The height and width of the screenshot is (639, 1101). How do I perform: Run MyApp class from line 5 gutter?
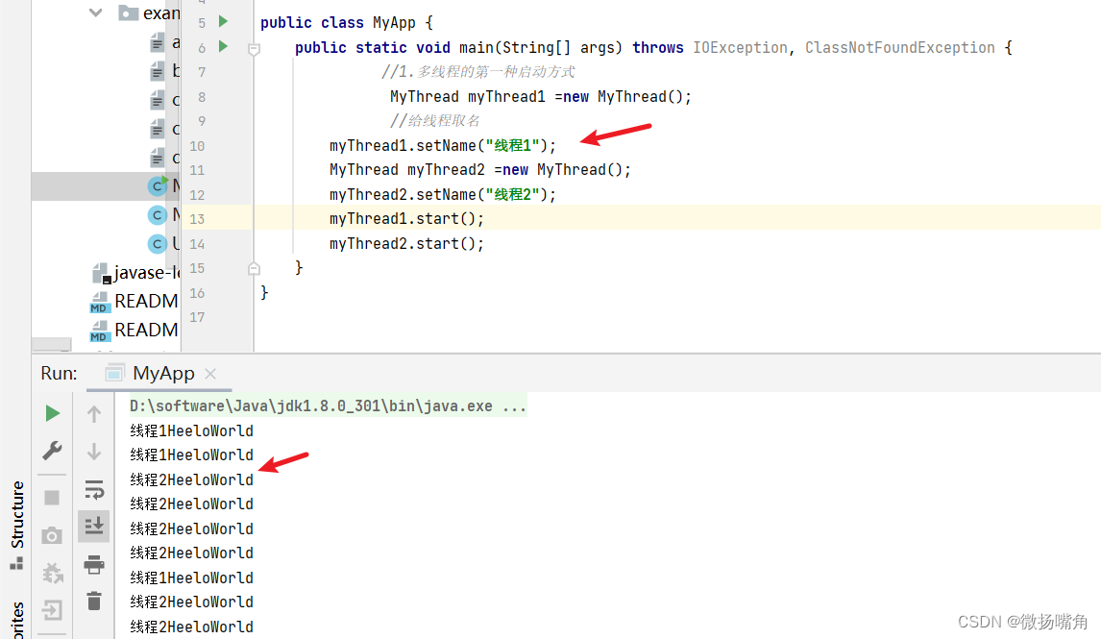(223, 22)
